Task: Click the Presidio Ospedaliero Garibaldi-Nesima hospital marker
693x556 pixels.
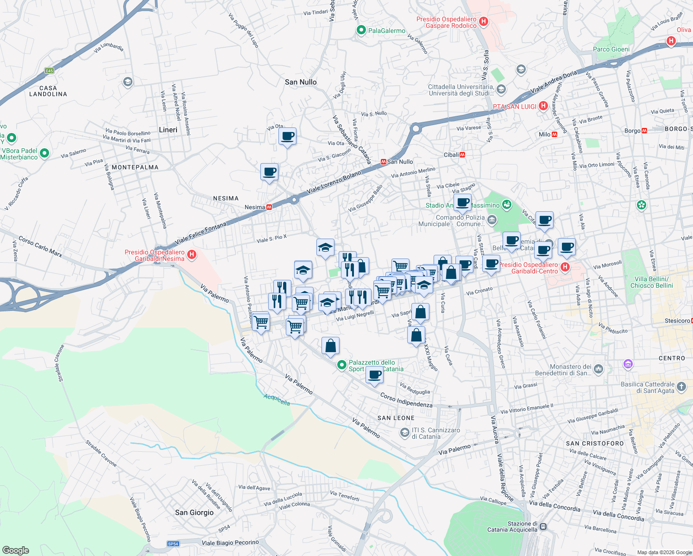Action: (192, 255)
